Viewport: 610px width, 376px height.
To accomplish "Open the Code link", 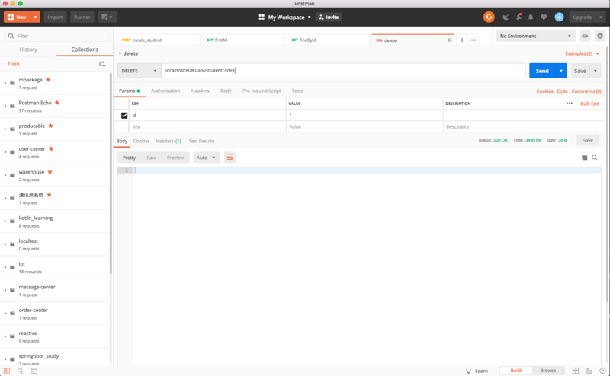I will (x=562, y=91).
